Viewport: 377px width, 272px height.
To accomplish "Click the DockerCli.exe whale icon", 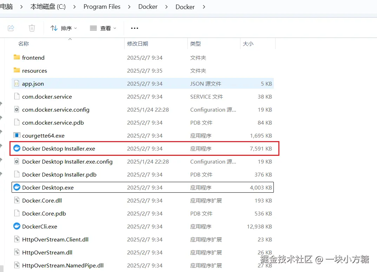I will click(16, 226).
